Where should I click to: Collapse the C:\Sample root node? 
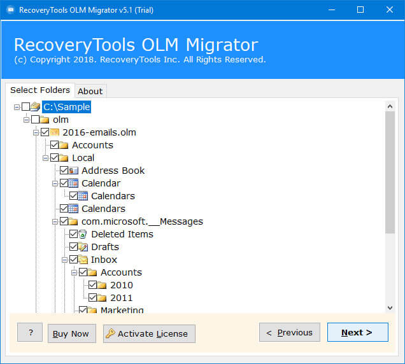pyautogui.click(x=17, y=107)
